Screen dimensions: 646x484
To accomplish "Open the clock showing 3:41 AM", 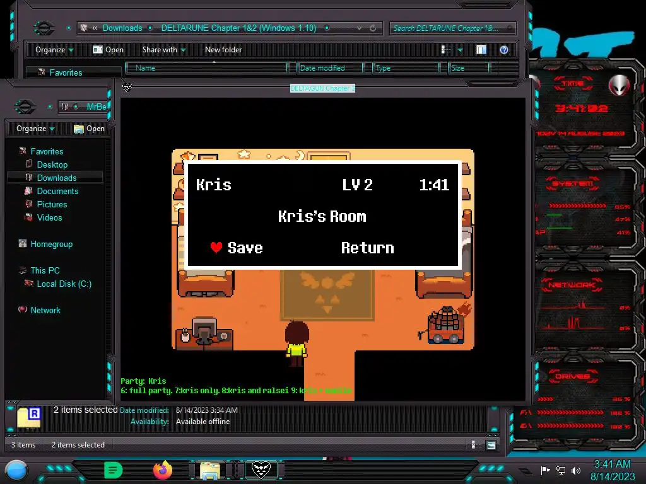I will pyautogui.click(x=613, y=470).
